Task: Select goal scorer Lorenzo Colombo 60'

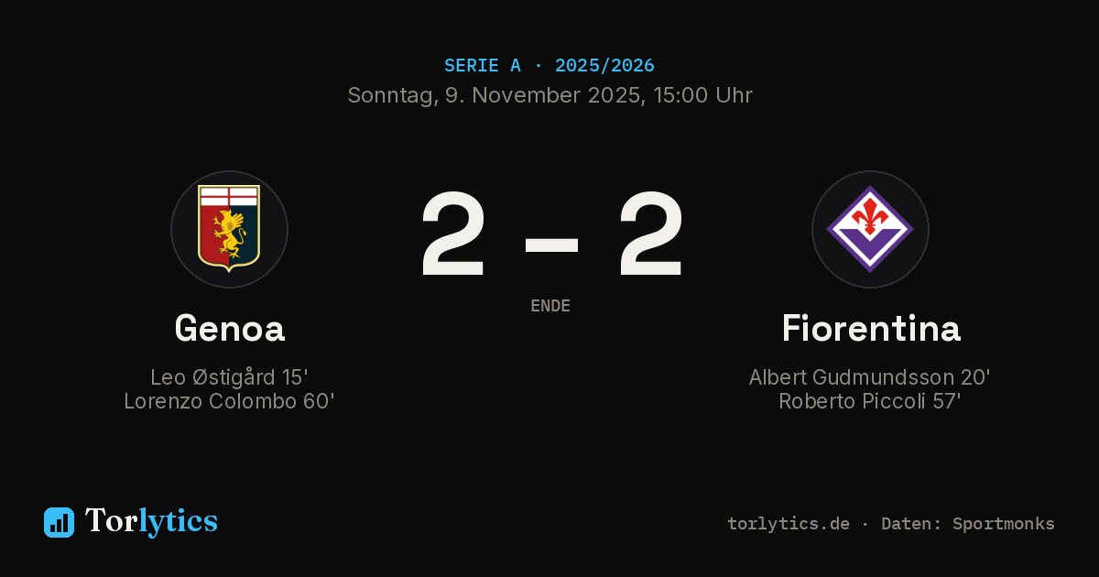Action: click(229, 401)
